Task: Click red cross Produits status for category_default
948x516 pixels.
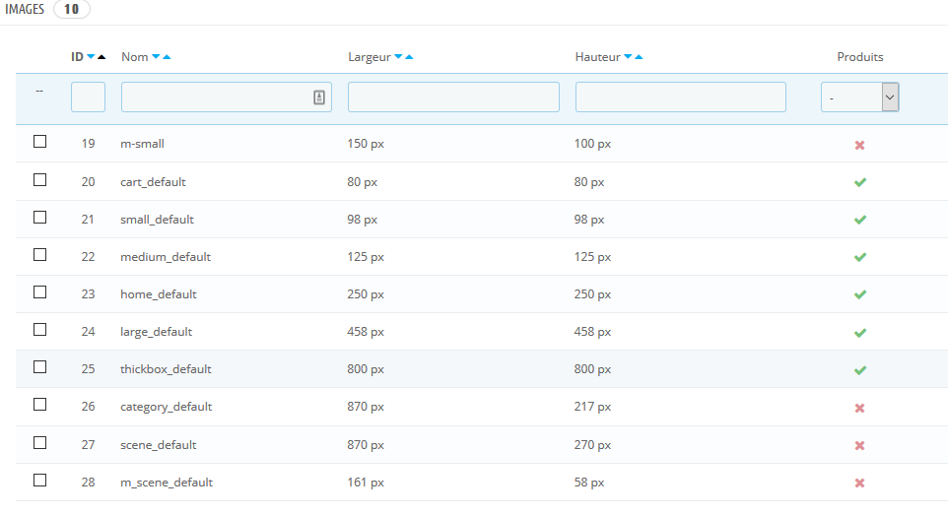Action: 859,408
